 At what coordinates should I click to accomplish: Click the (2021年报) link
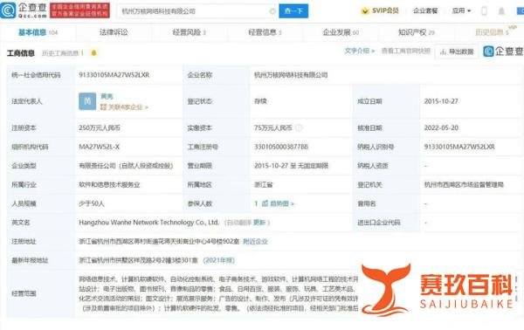pos(219,260)
